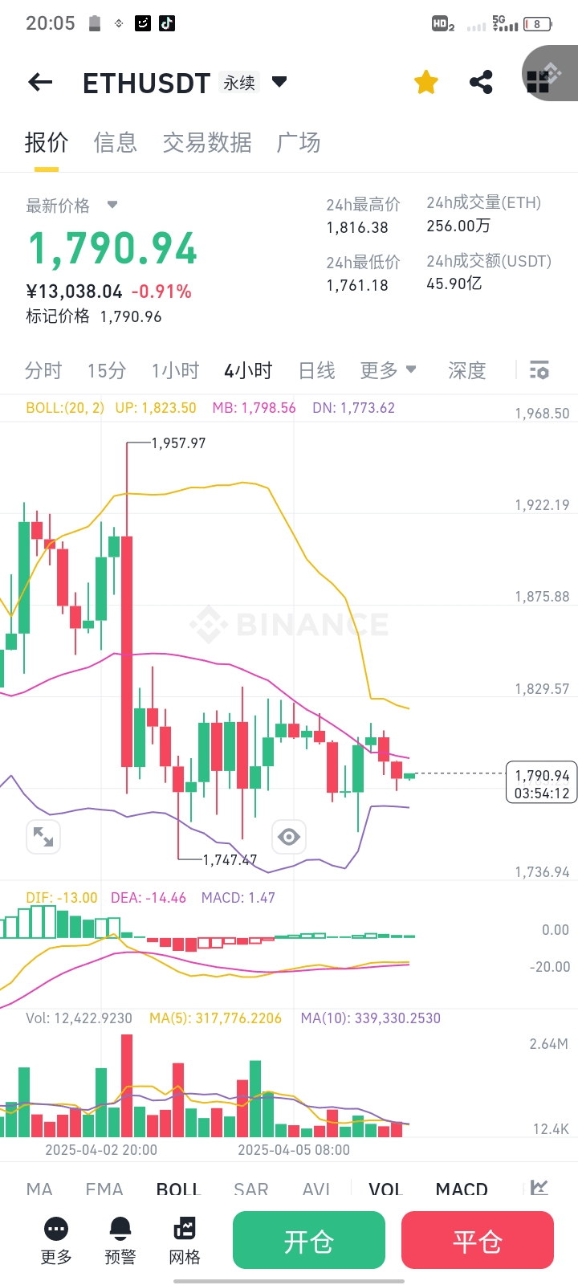Tap the green 开仓 button

[309, 1241]
